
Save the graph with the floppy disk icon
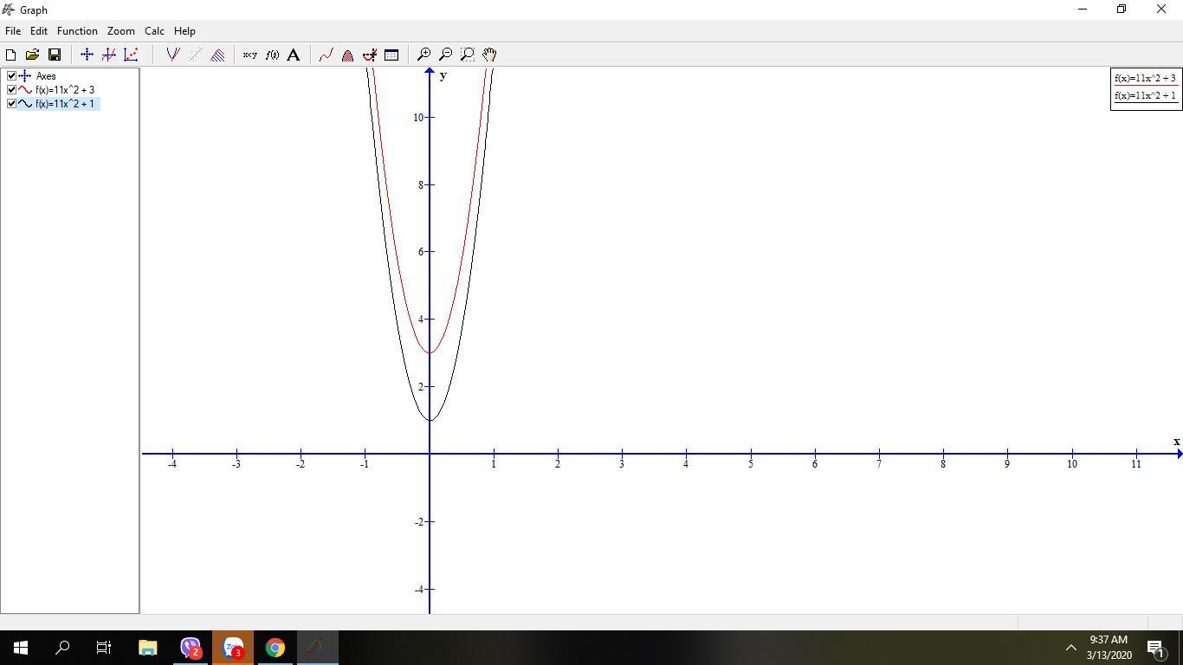54,55
